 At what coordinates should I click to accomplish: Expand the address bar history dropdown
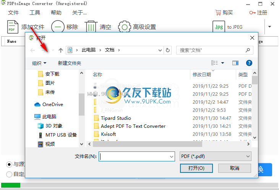pos(160,50)
